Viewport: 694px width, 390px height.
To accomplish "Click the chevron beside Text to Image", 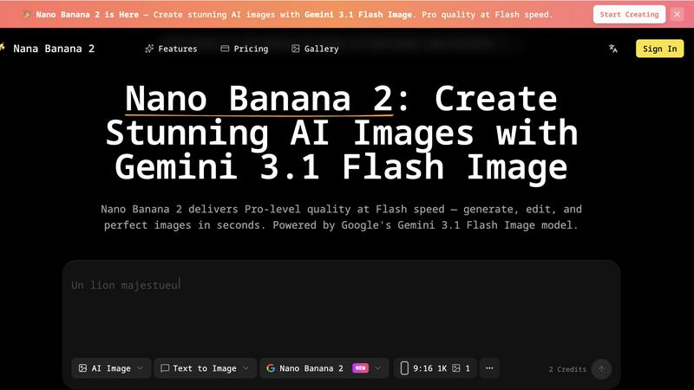I will coord(246,368).
